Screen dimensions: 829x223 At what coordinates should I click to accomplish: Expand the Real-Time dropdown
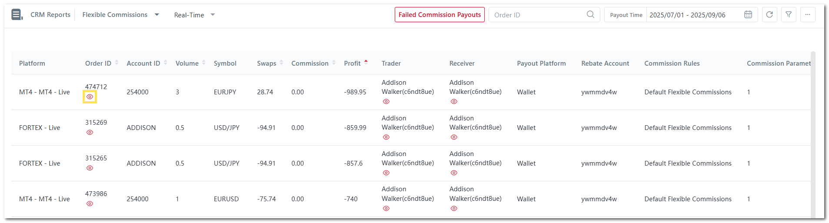click(213, 15)
